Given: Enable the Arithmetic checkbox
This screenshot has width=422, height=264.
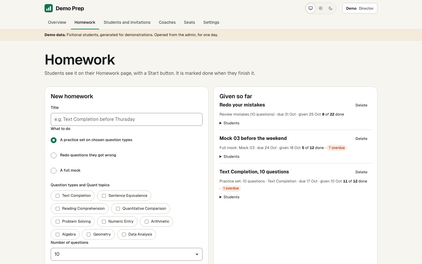Looking at the screenshot, I should point(147,221).
